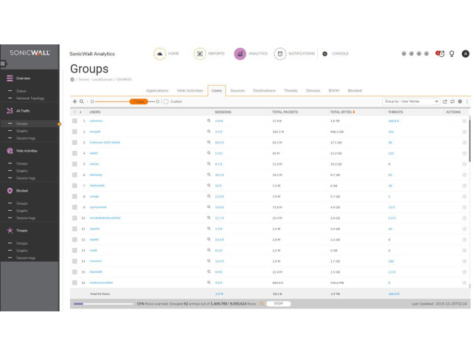Sort by the Threats column header

pyautogui.click(x=395, y=112)
